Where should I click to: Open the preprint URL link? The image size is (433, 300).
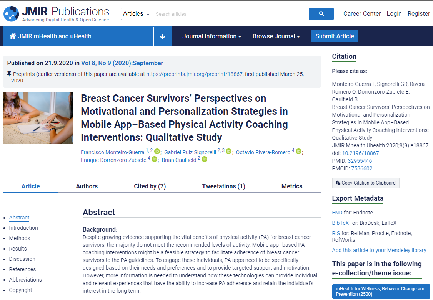194,74
